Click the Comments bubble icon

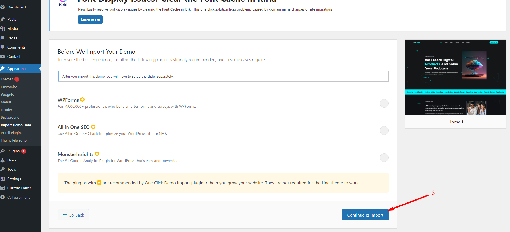[2, 47]
